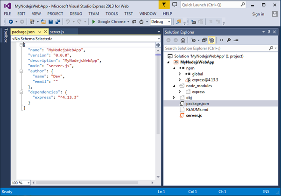281x196 pixels.
Task: Collapse the npm node in tree
Action: [x=174, y=68]
